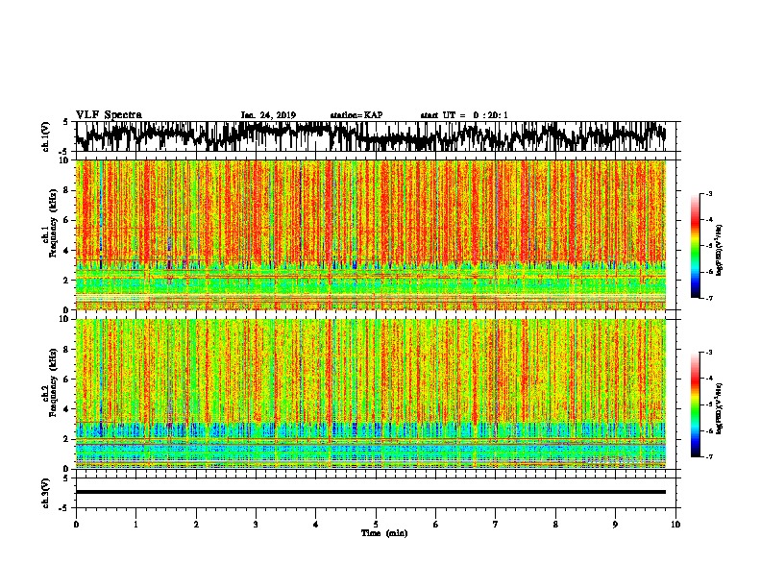
Task: Click the thick black ch.3 signal line
Action: point(371,492)
